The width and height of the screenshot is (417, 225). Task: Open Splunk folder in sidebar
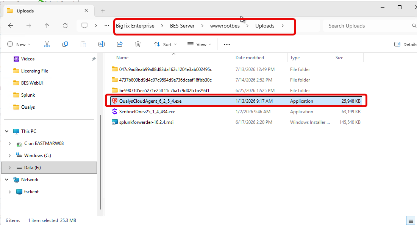click(x=28, y=95)
